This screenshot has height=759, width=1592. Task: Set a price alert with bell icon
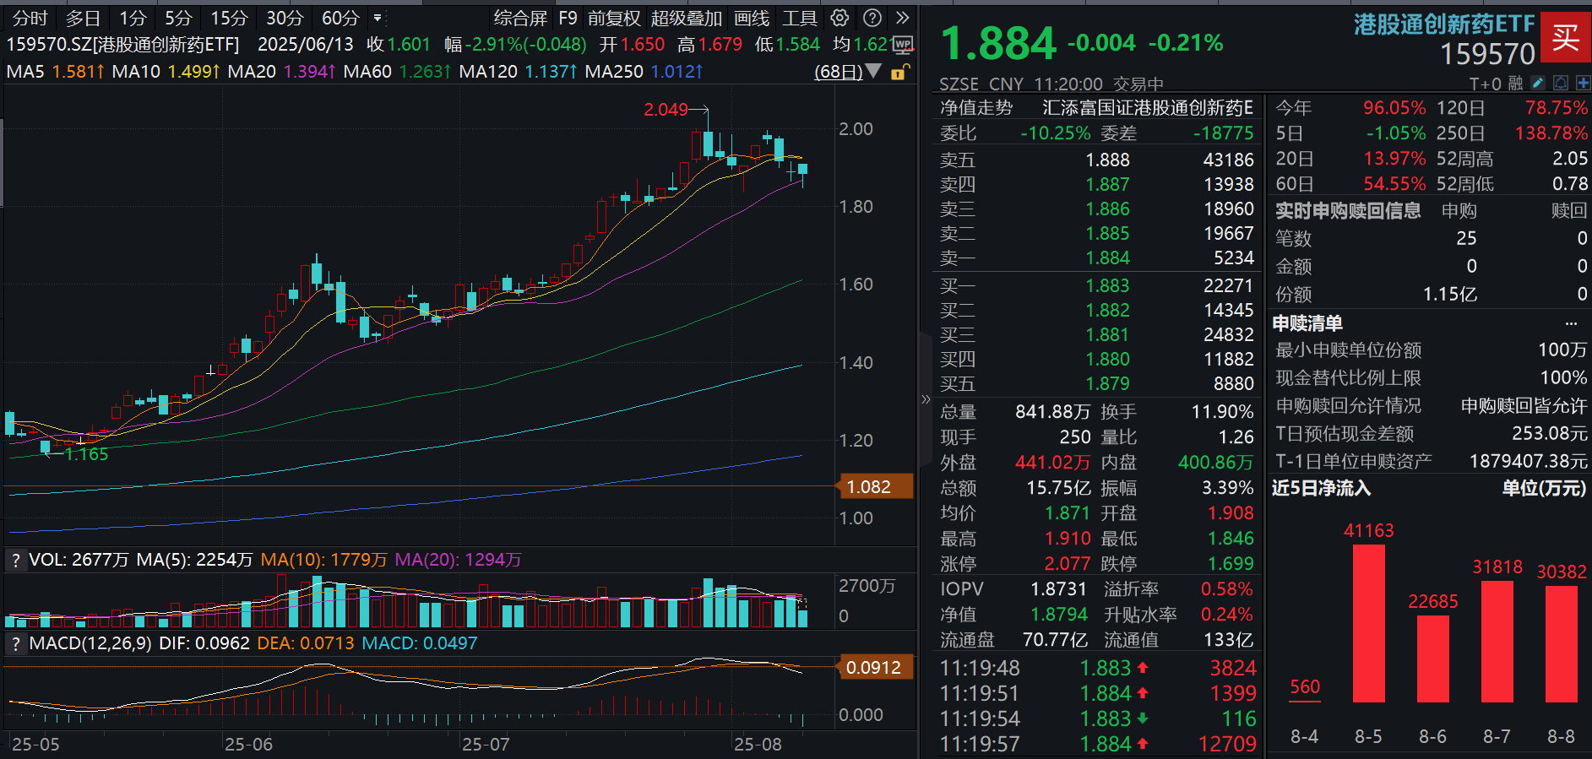pyautogui.click(x=1560, y=83)
